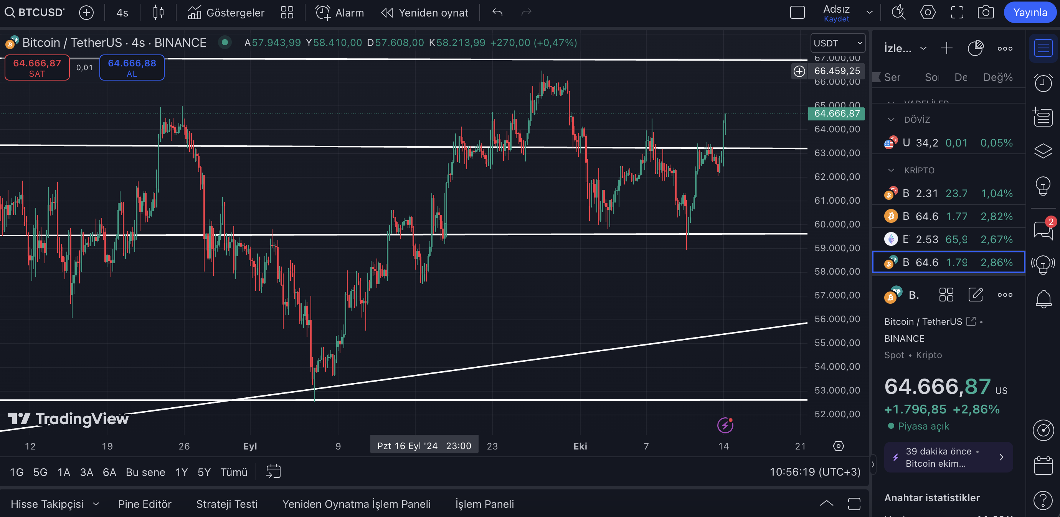
Task: Open quick search lightning icon
Action: (898, 13)
